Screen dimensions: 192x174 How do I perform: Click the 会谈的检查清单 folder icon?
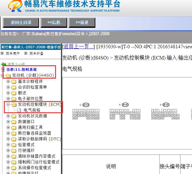point(14,87)
